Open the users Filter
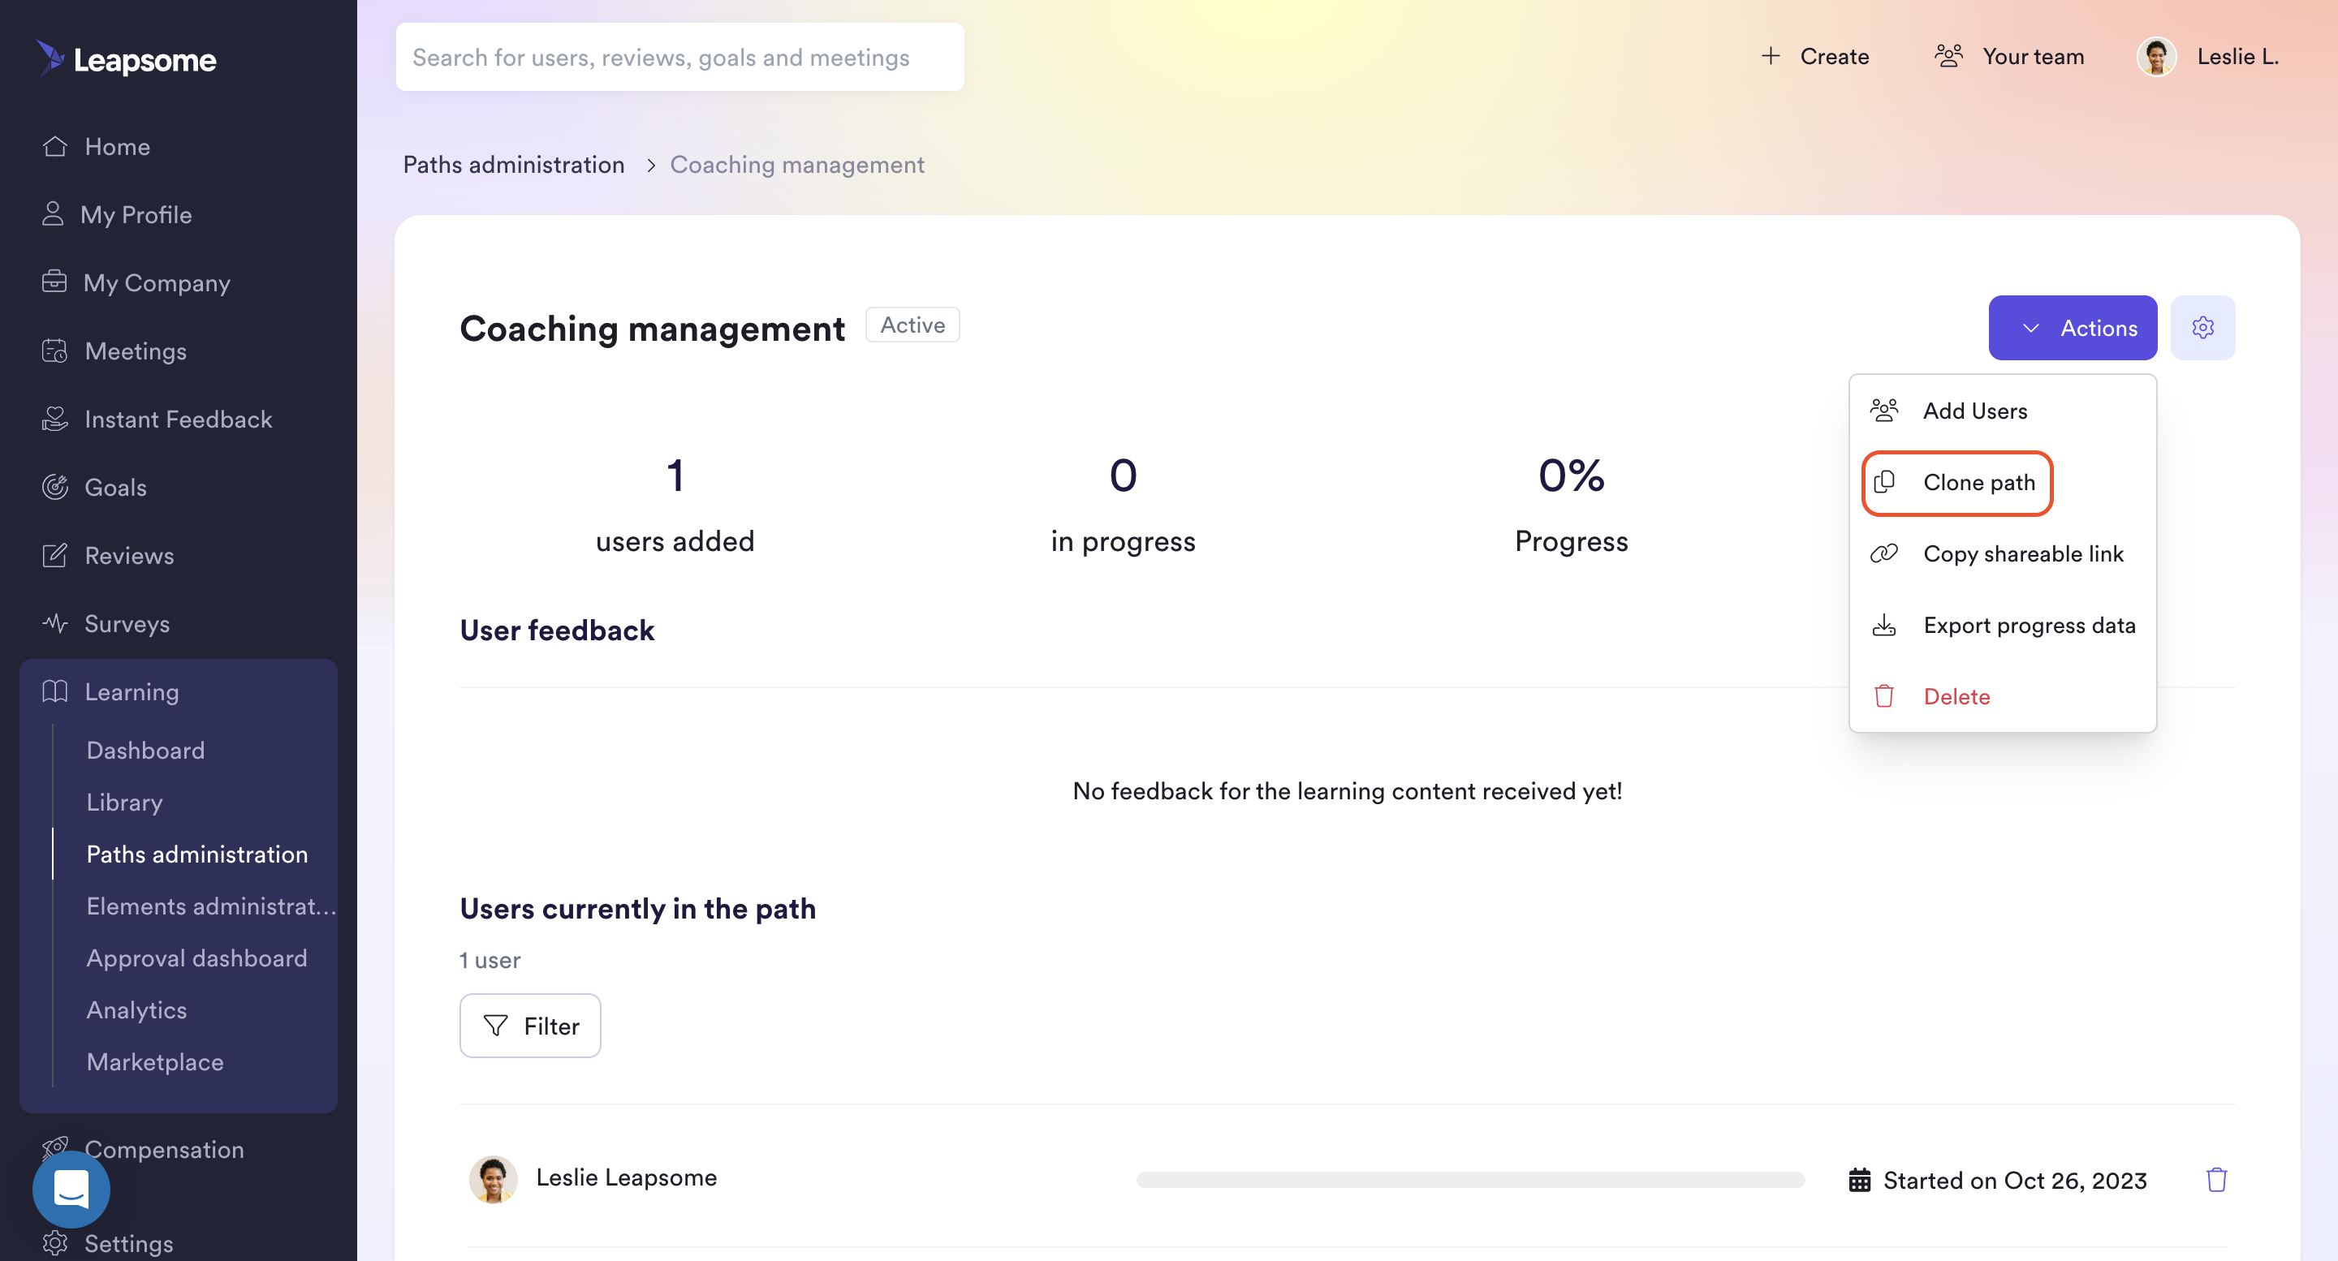This screenshot has height=1261, width=2338. [530, 1024]
